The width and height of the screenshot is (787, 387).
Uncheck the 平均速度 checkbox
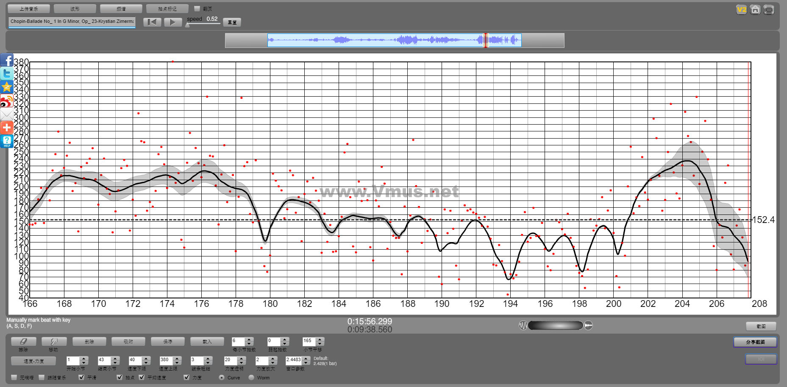(142, 377)
